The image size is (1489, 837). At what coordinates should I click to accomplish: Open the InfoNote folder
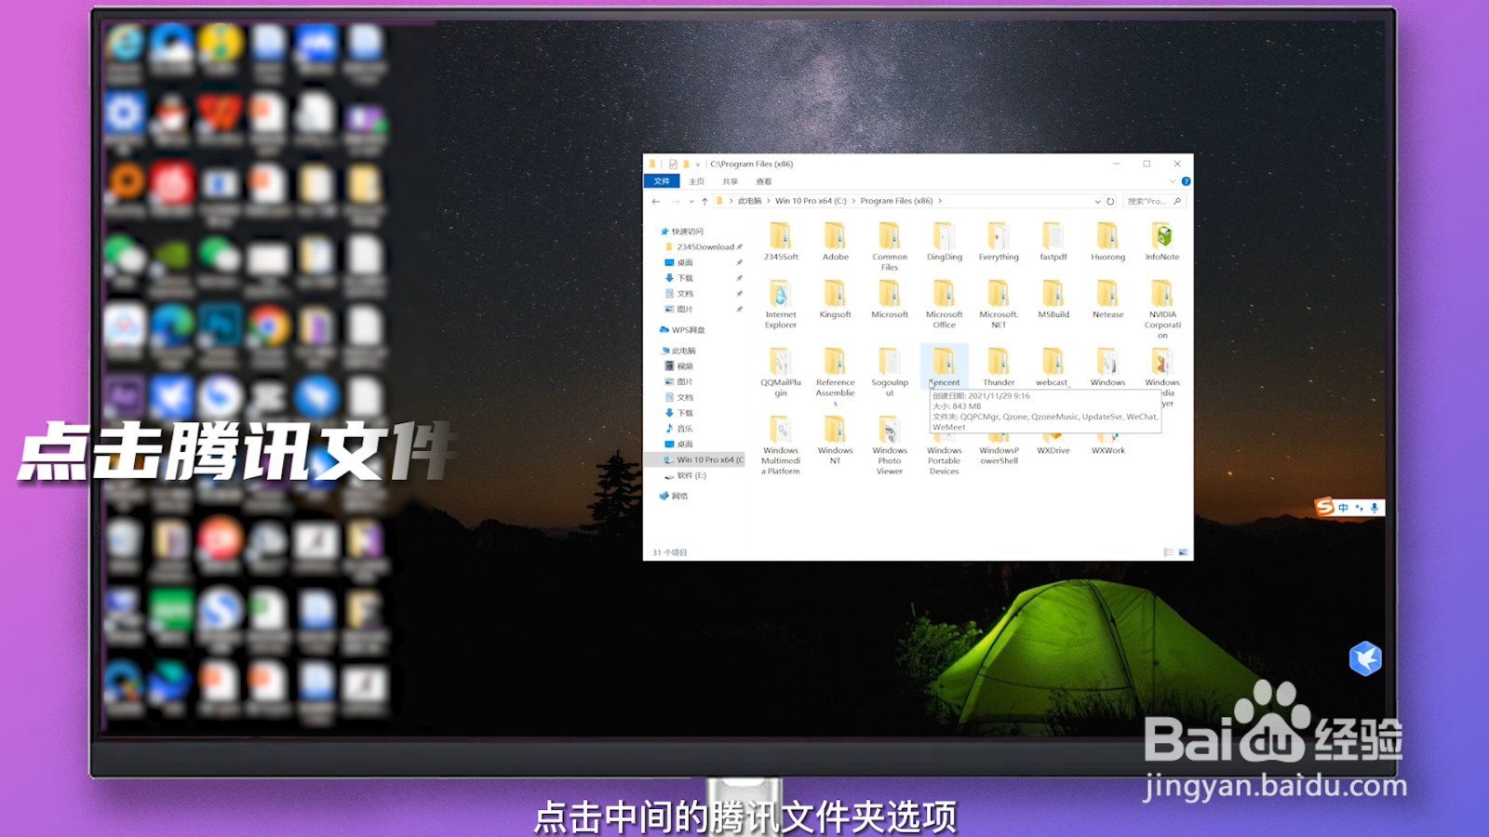point(1162,242)
